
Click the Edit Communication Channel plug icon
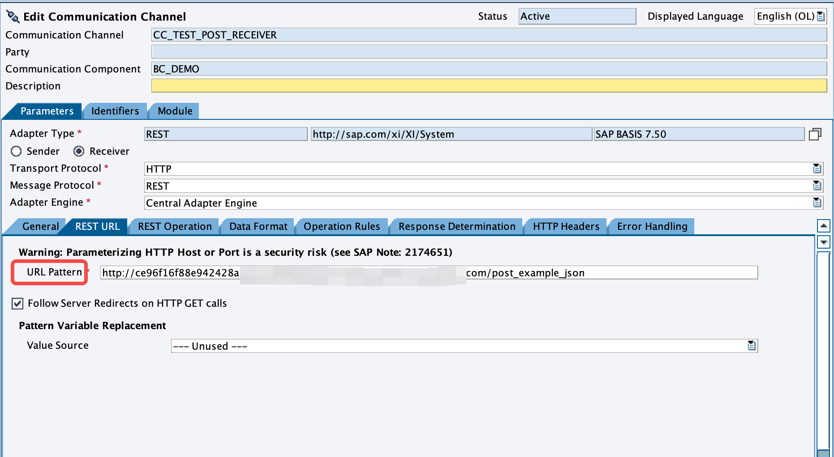pyautogui.click(x=13, y=17)
